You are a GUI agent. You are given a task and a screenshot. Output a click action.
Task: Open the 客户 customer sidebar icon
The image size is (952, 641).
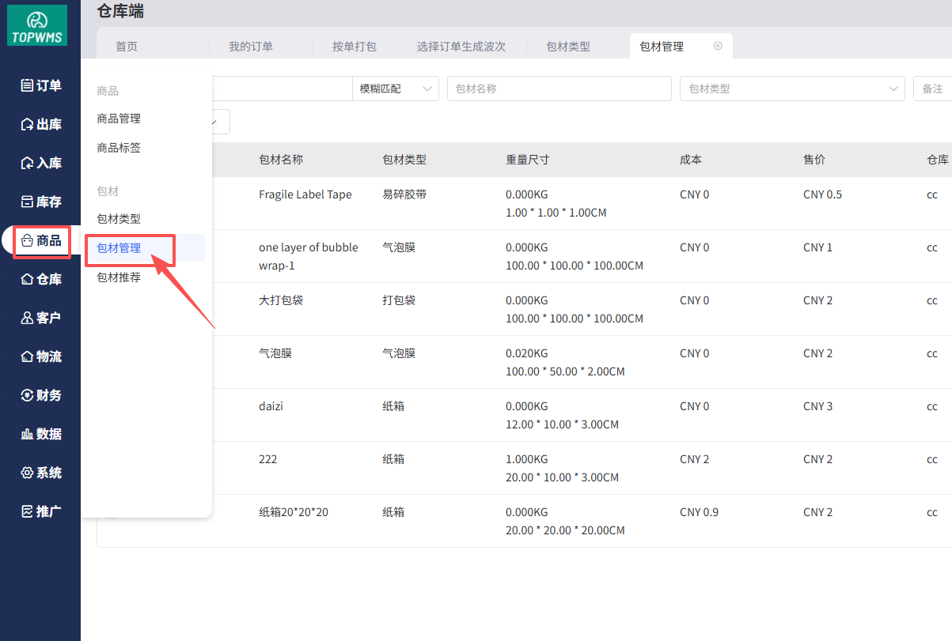(x=27, y=318)
